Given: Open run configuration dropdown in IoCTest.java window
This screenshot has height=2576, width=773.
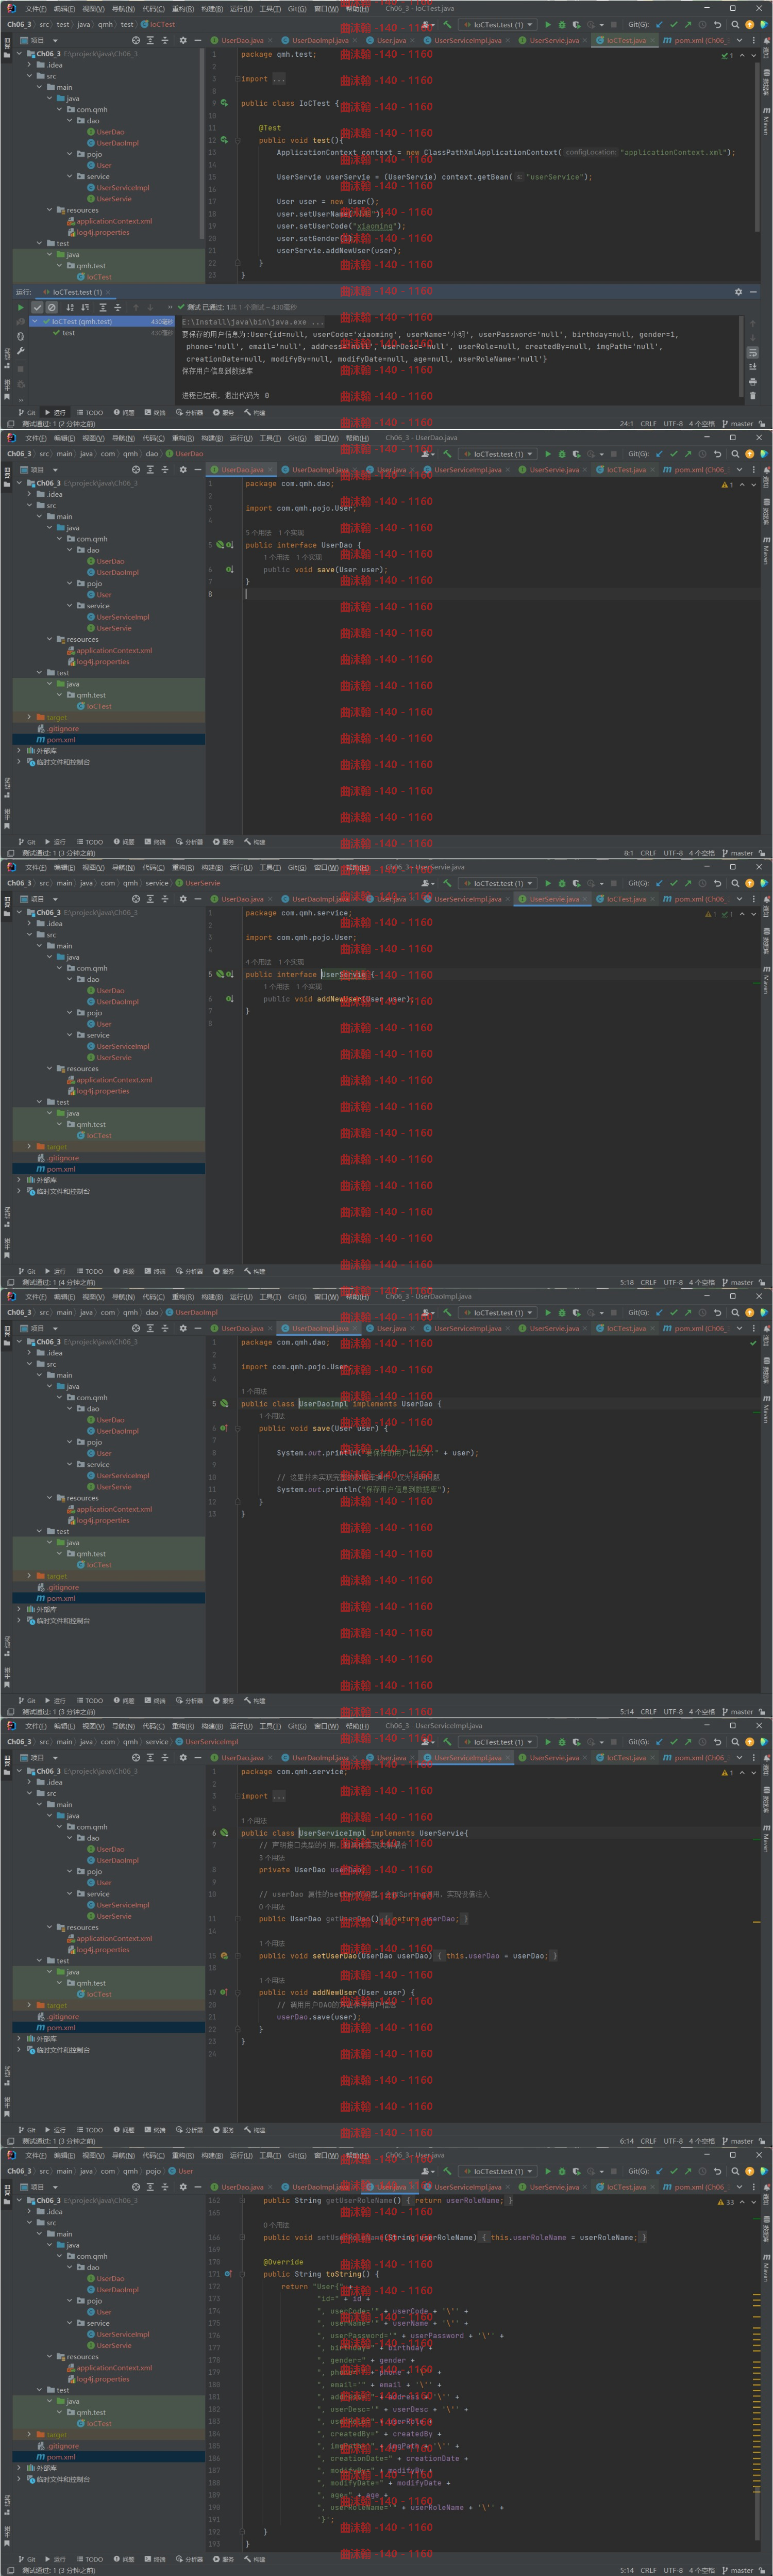Looking at the screenshot, I should pyautogui.click(x=498, y=24).
